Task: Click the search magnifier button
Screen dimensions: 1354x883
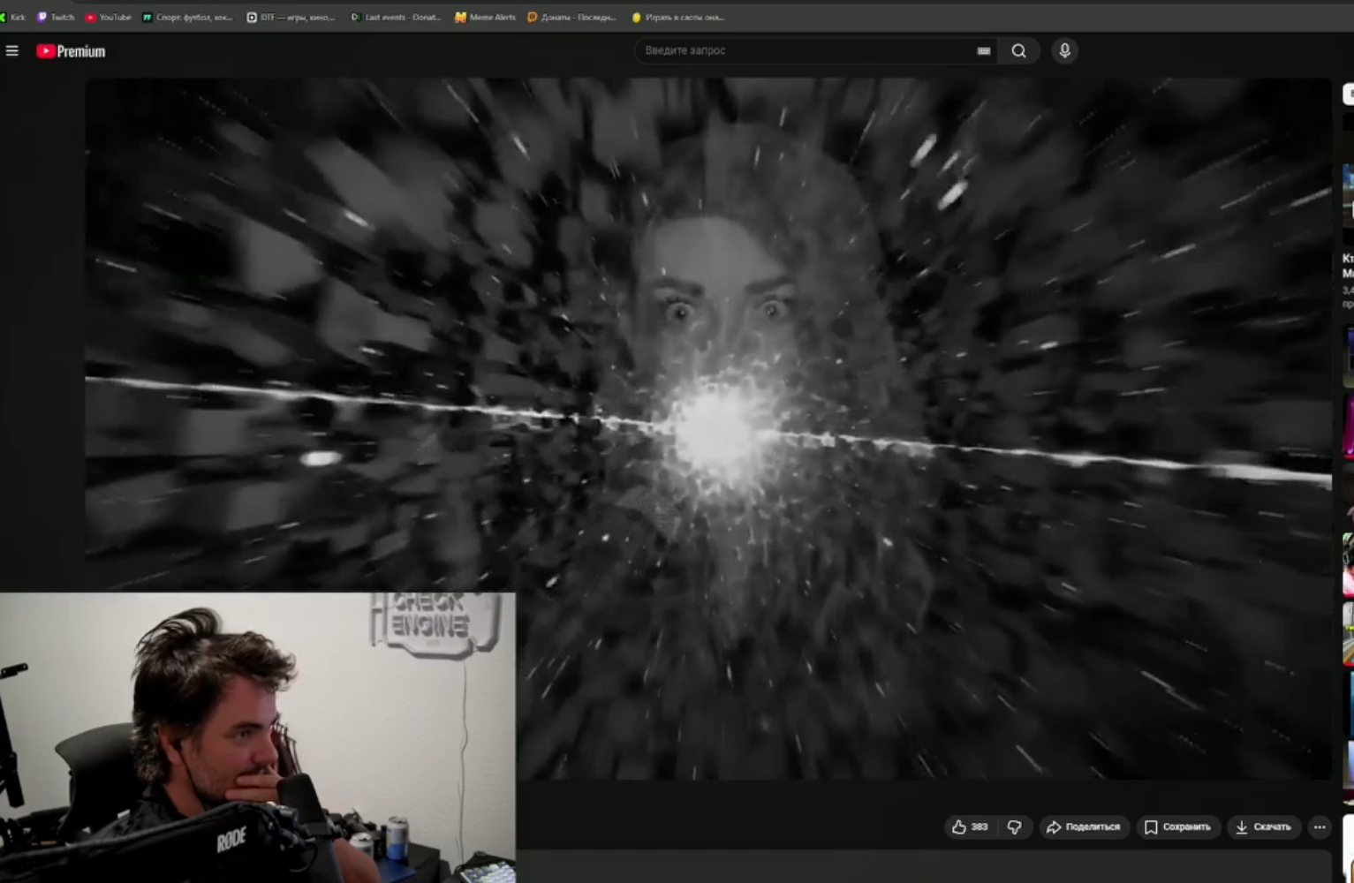Action: point(1018,51)
